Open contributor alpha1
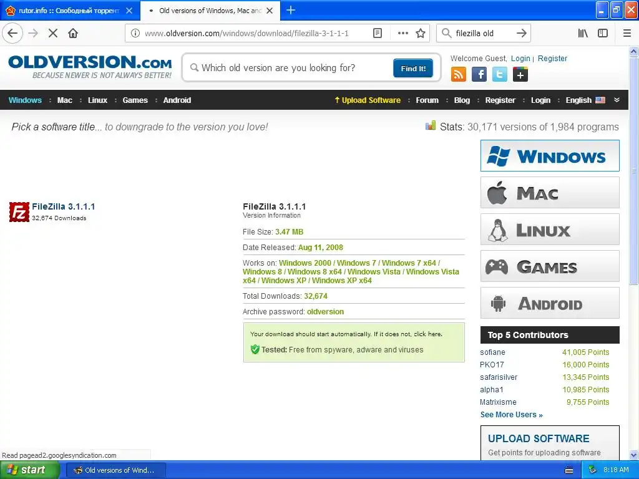639x479 pixels. coord(492,390)
